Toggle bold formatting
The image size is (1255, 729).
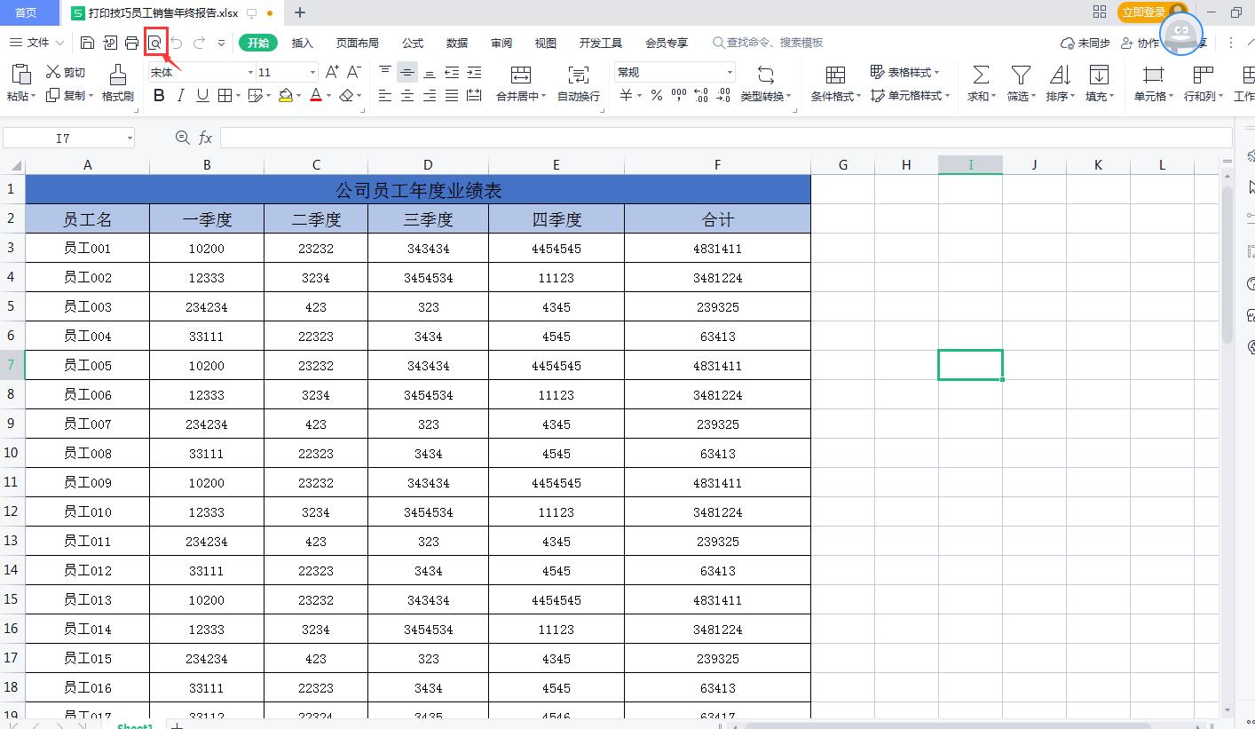(x=159, y=95)
